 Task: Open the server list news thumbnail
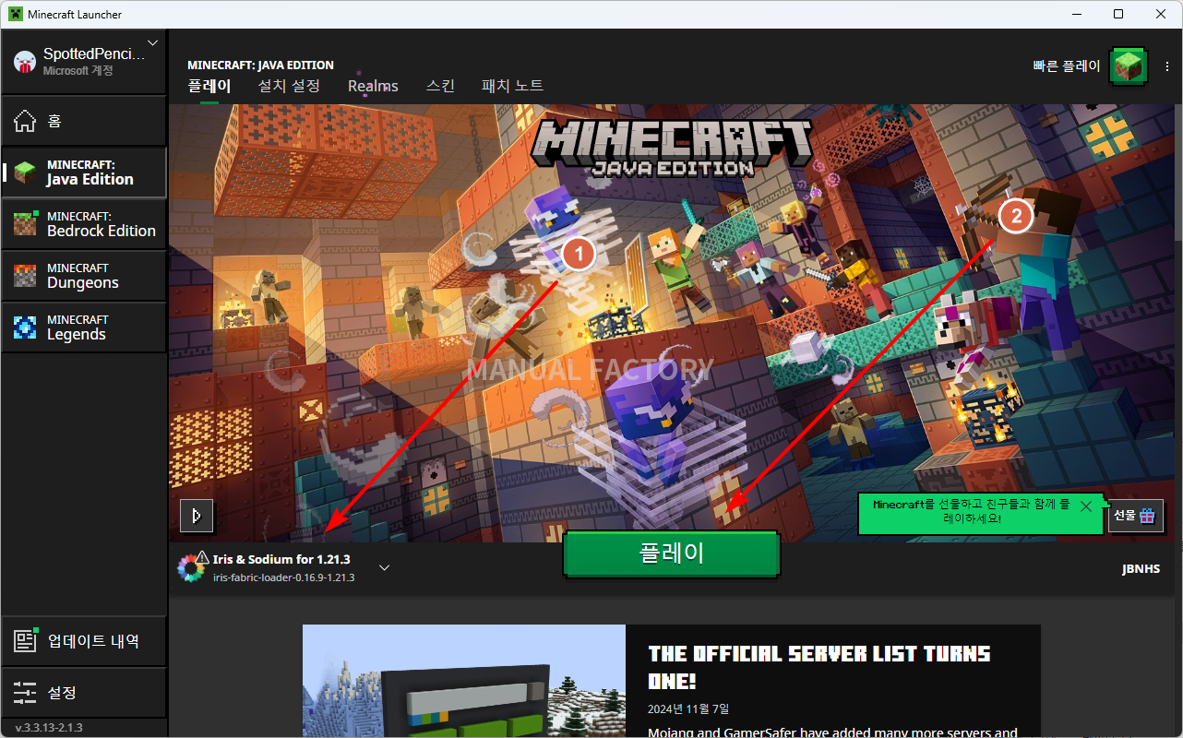tap(464, 681)
